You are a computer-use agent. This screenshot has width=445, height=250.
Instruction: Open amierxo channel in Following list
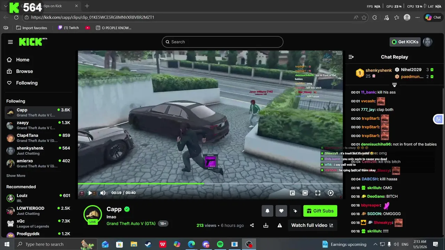38,164
